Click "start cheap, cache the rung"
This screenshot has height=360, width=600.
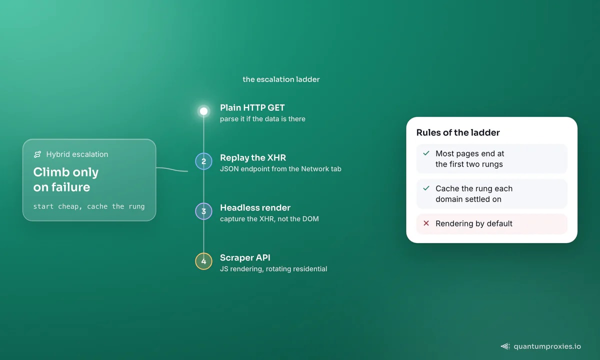[x=89, y=206]
